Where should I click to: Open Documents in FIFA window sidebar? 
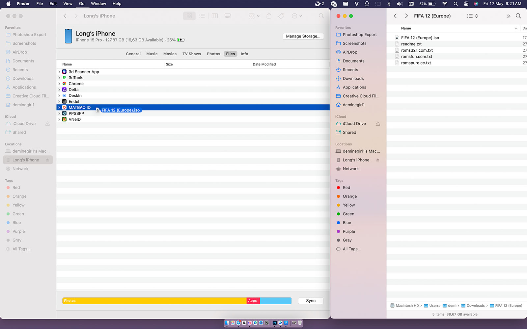(x=353, y=61)
